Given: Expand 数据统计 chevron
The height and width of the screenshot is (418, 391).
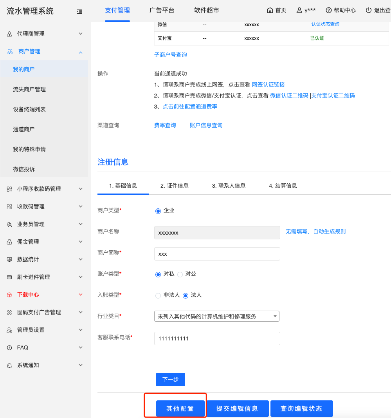Looking at the screenshot, I should [x=81, y=259].
